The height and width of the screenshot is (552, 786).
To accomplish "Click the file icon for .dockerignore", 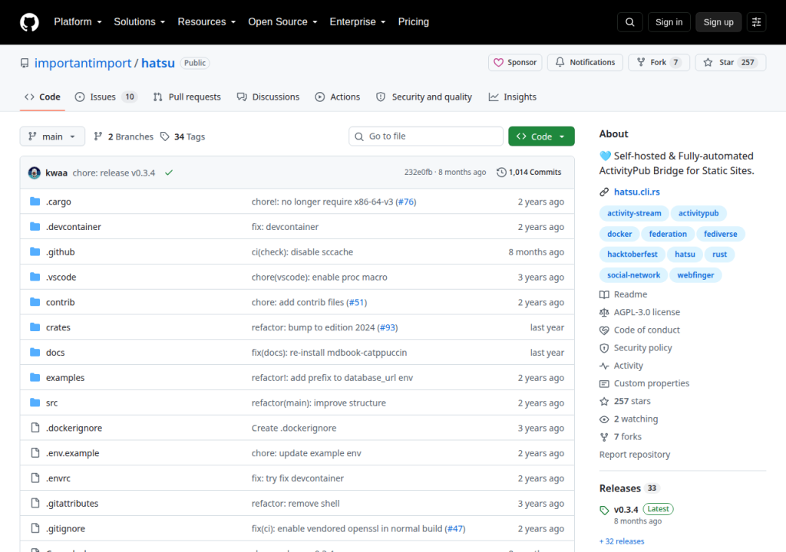I will [35, 427].
